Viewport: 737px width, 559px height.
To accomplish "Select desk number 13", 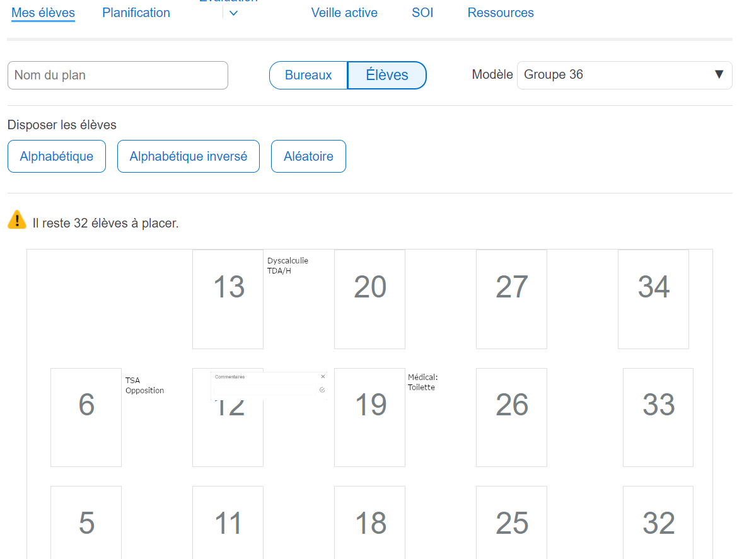I will coord(228,299).
